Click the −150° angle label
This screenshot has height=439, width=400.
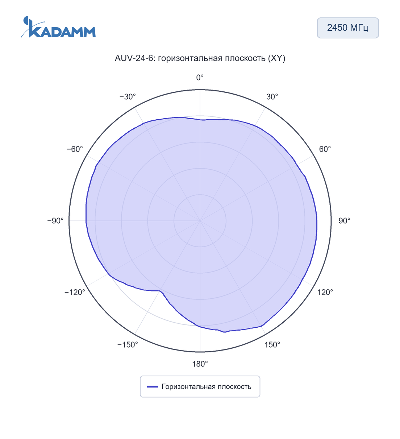coord(128,345)
